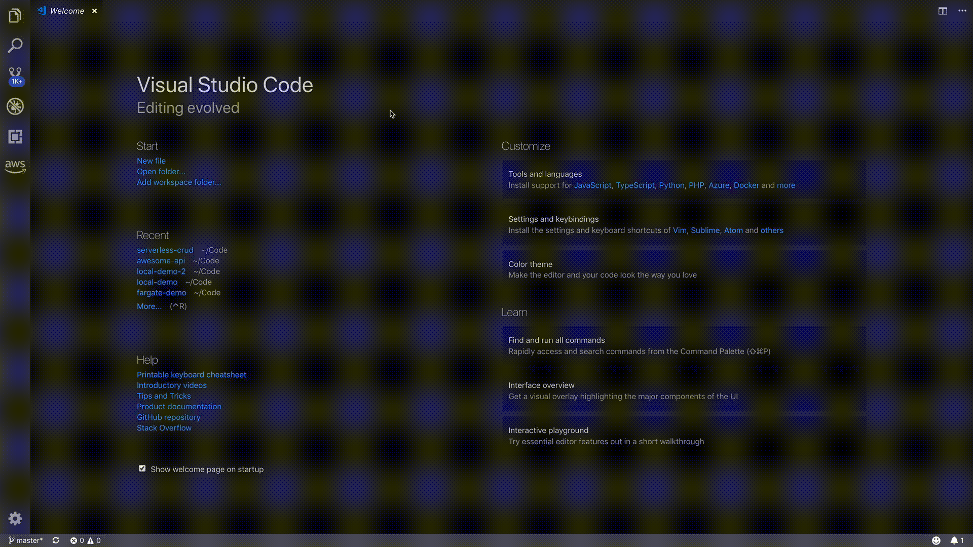Install JavaScript support link
Image resolution: width=973 pixels, height=547 pixels.
[592, 185]
